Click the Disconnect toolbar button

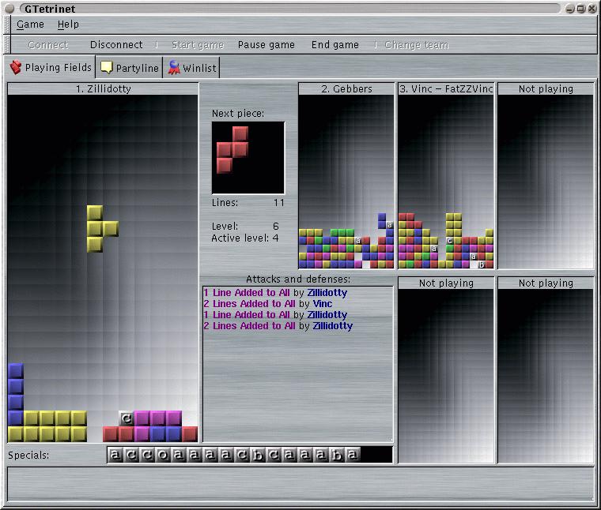pos(116,45)
